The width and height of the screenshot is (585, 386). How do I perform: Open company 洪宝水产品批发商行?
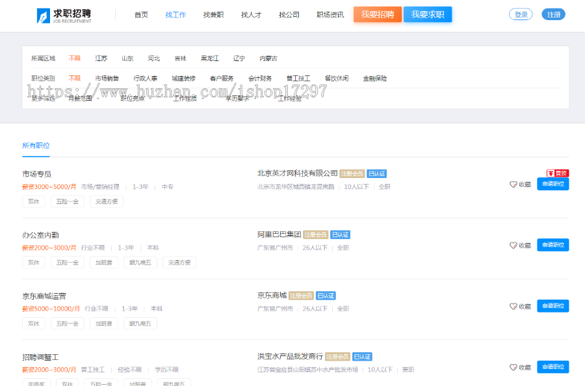coord(291,356)
